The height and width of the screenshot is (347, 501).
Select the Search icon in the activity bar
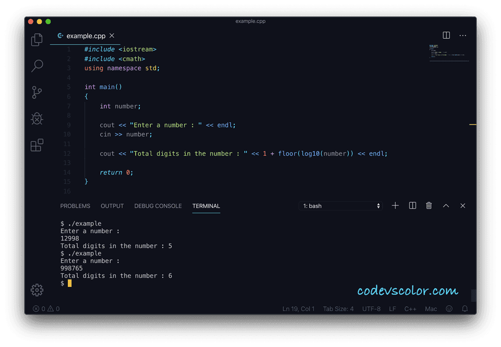coord(37,66)
